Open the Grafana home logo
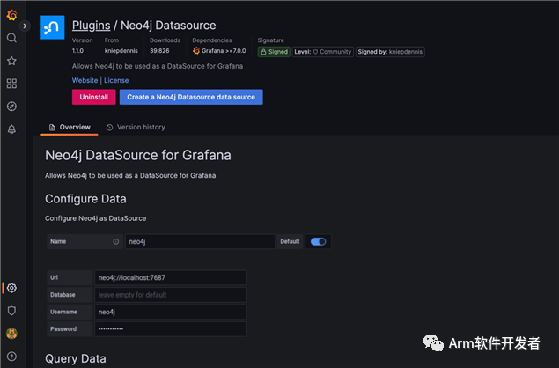This screenshot has width=559, height=368. (x=11, y=15)
